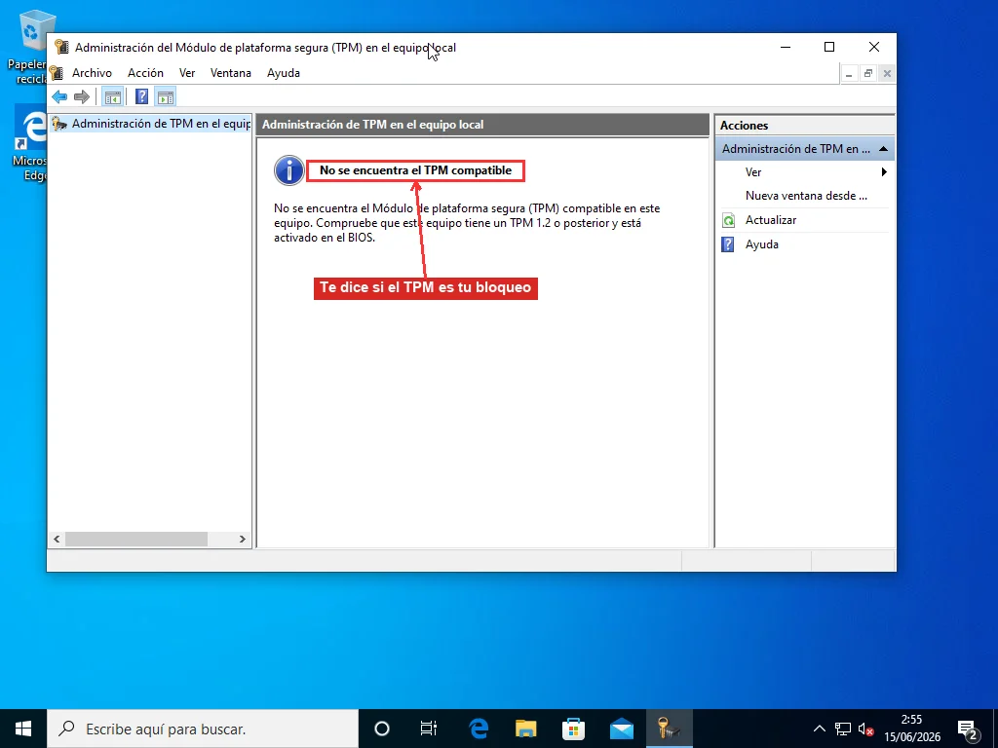The width and height of the screenshot is (998, 748).
Task: Open the Acción menu
Action: point(146,73)
